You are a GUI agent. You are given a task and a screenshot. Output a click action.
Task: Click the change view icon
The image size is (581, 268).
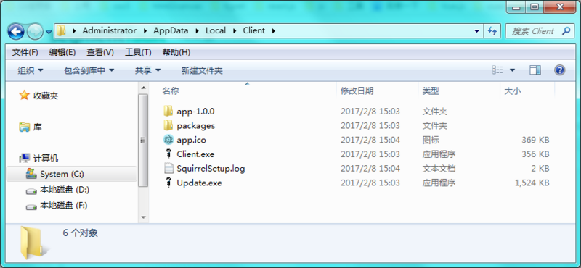[497, 70]
